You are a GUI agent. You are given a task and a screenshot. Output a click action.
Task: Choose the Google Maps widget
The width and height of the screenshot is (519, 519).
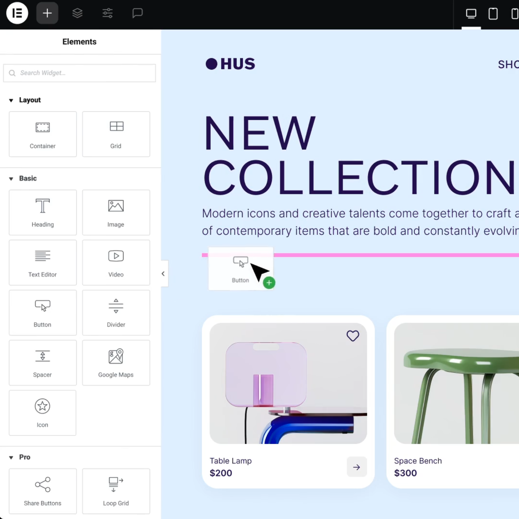coord(116,363)
